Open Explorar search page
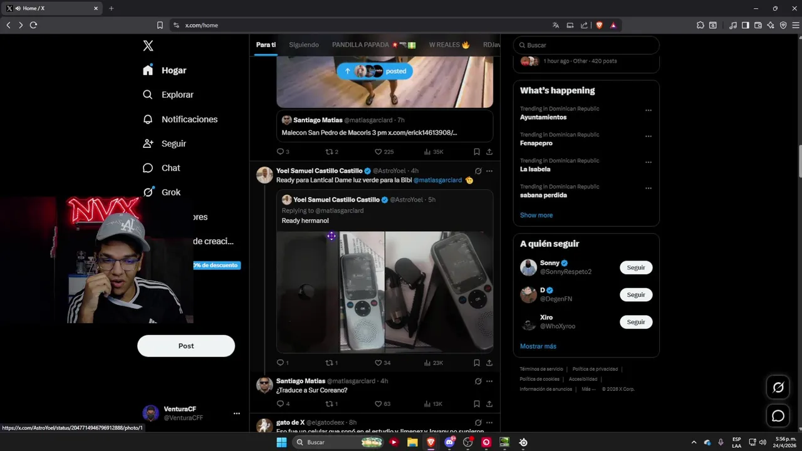The width and height of the screenshot is (802, 451). click(169, 95)
